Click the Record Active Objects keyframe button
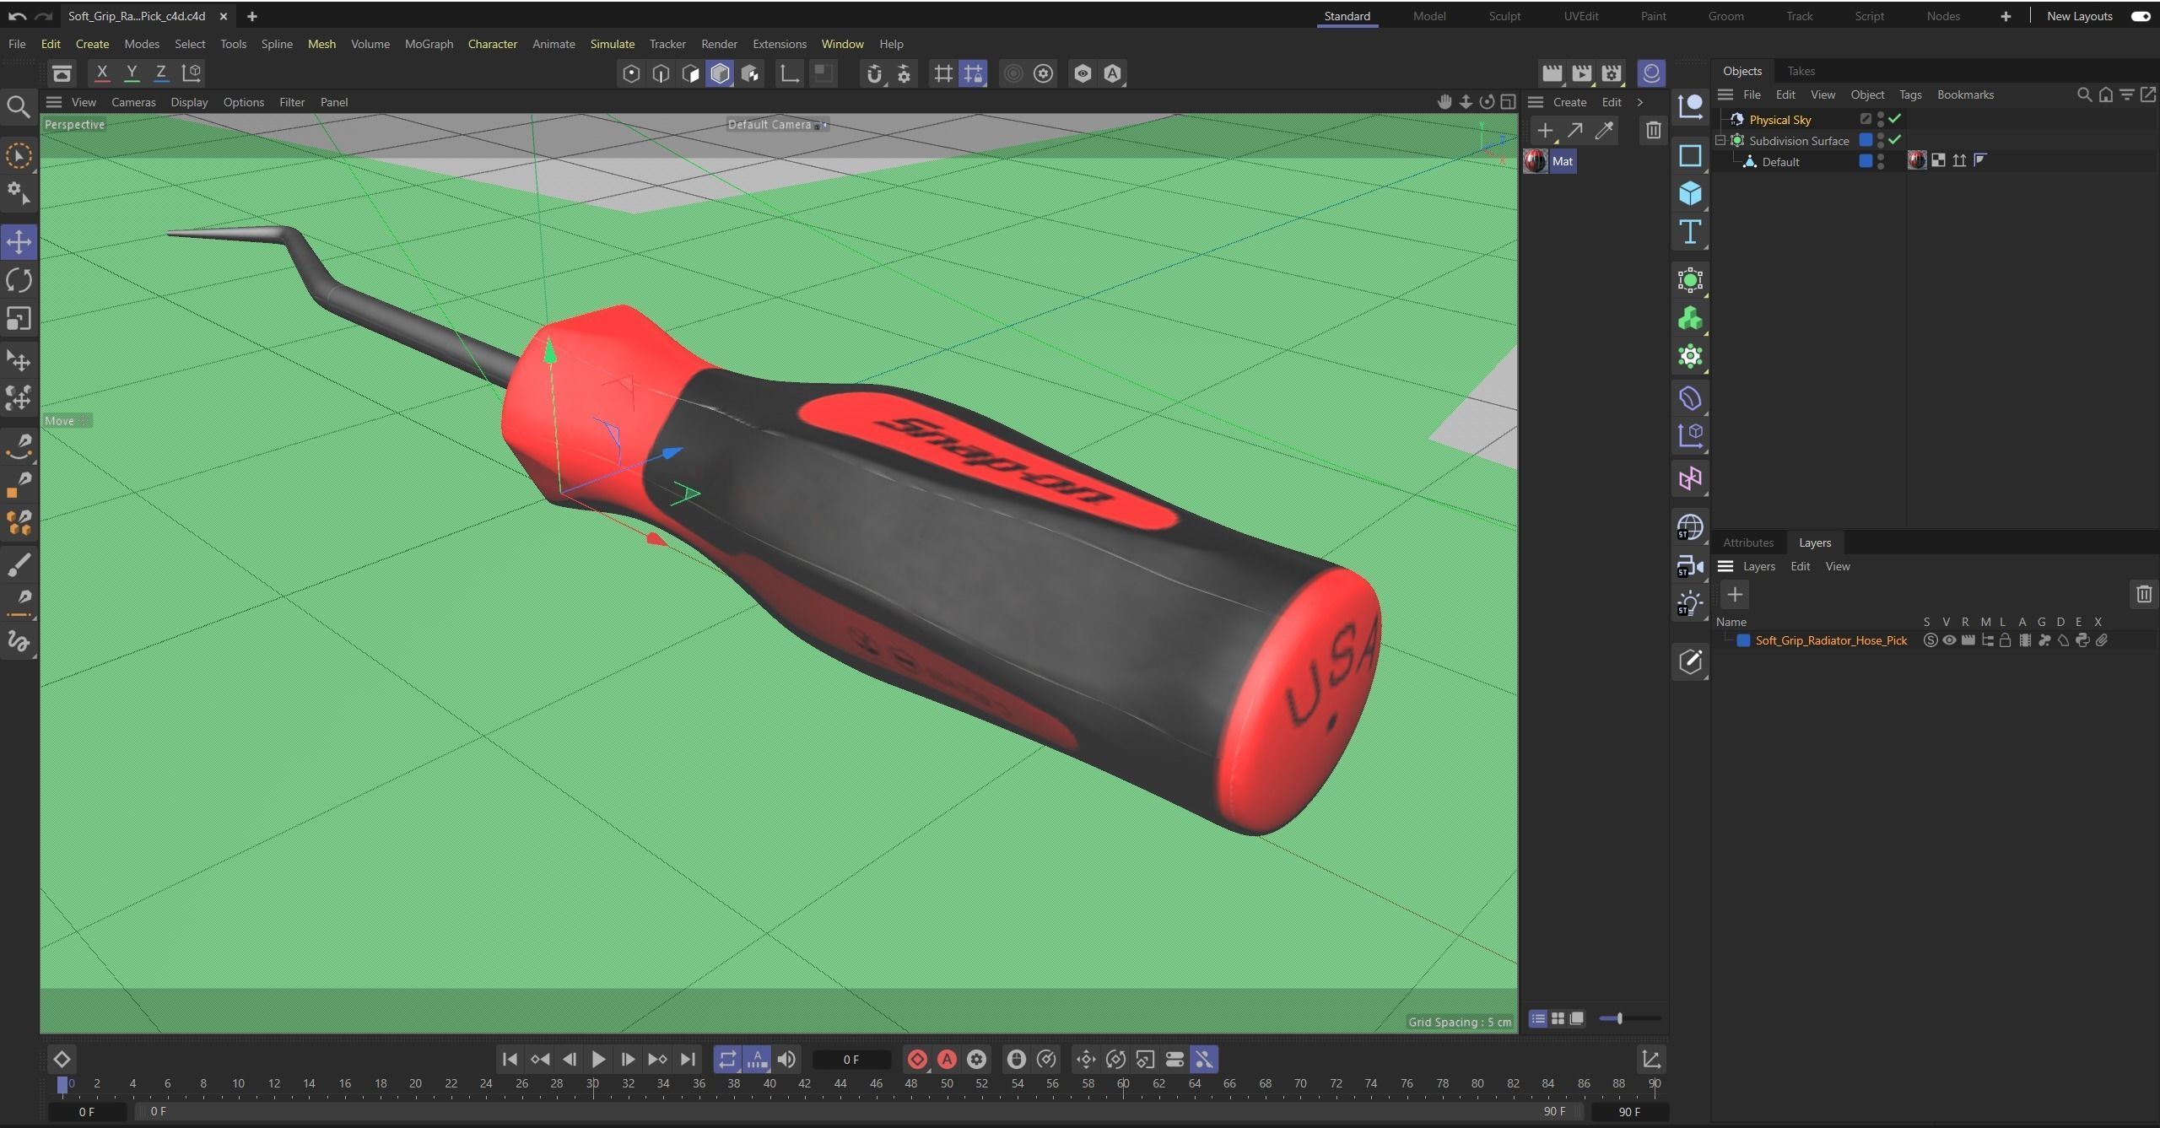Screen dimensions: 2160x1128 [x=917, y=1059]
